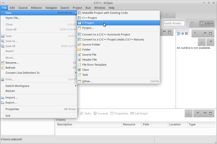This screenshot has height=144, width=217.
Task: Click the File from Template icon
Action: point(79,65)
